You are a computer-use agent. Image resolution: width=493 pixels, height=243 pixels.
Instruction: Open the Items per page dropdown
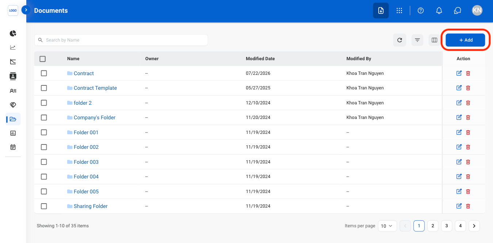tap(387, 226)
